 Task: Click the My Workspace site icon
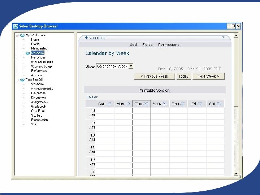(x=22, y=35)
